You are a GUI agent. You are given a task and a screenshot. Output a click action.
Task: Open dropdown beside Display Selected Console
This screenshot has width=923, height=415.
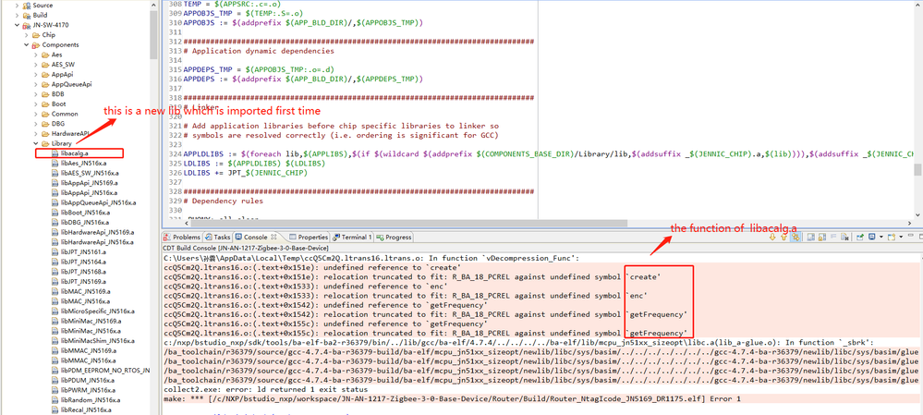881,237
